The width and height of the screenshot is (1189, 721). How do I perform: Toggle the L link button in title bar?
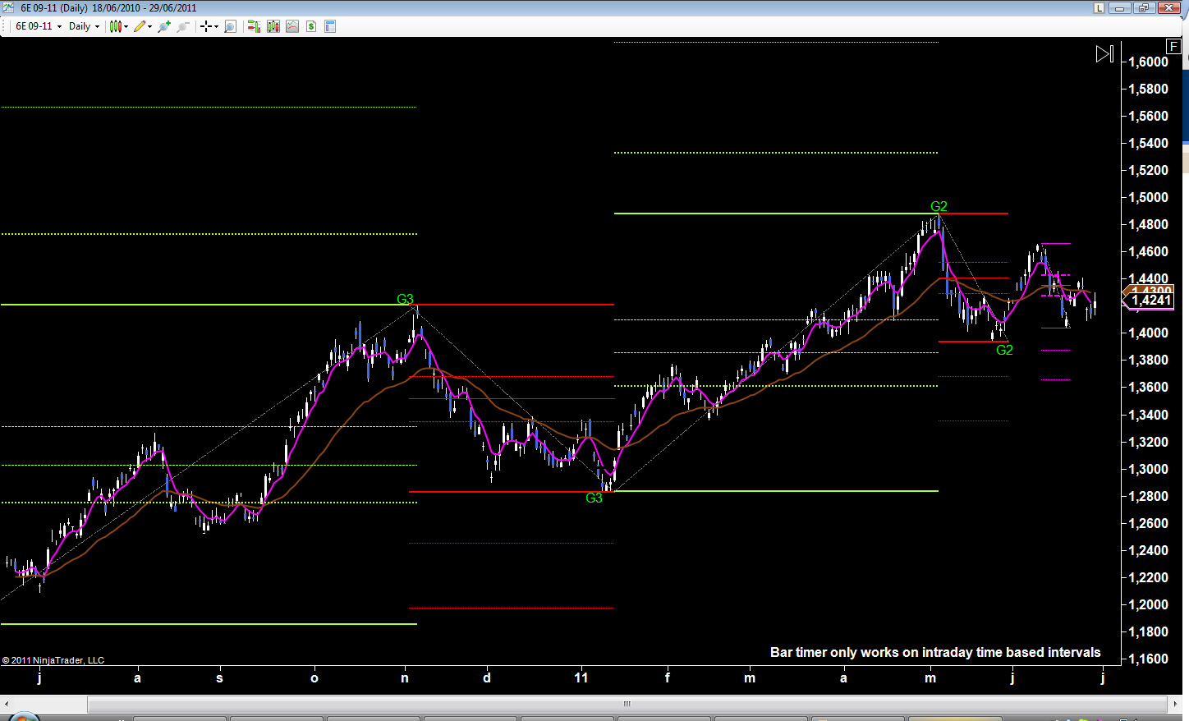pos(1099,7)
